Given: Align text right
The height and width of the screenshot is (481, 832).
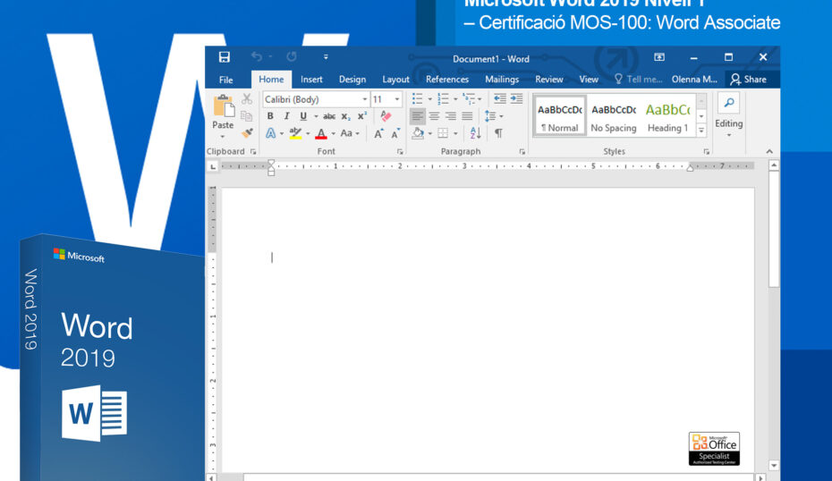Looking at the screenshot, I should [x=451, y=116].
